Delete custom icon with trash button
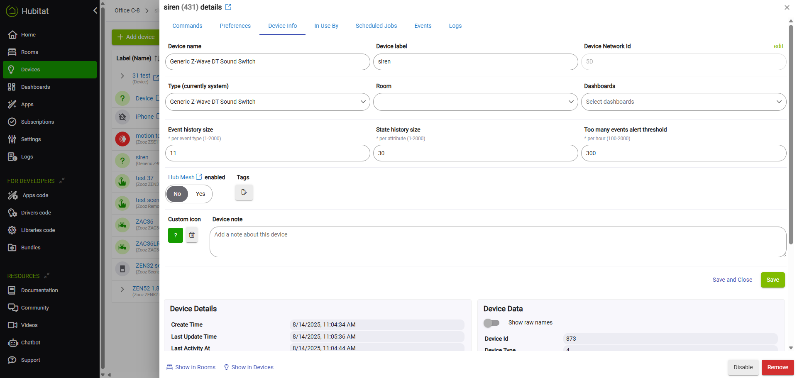This screenshot has width=797, height=378. 192,235
